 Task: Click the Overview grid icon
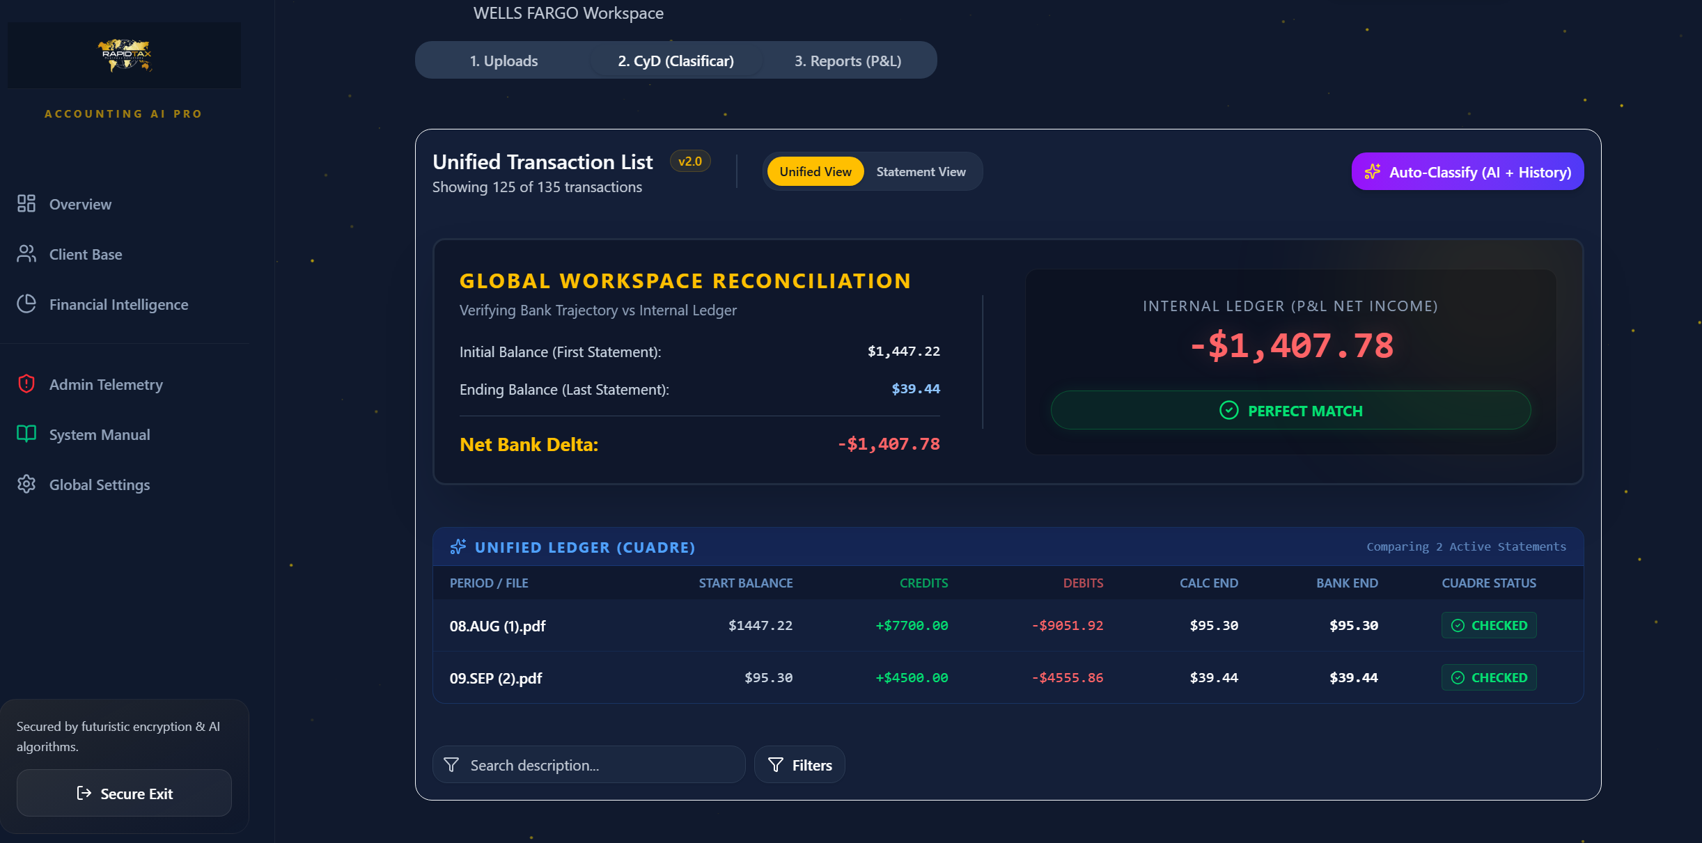26,203
